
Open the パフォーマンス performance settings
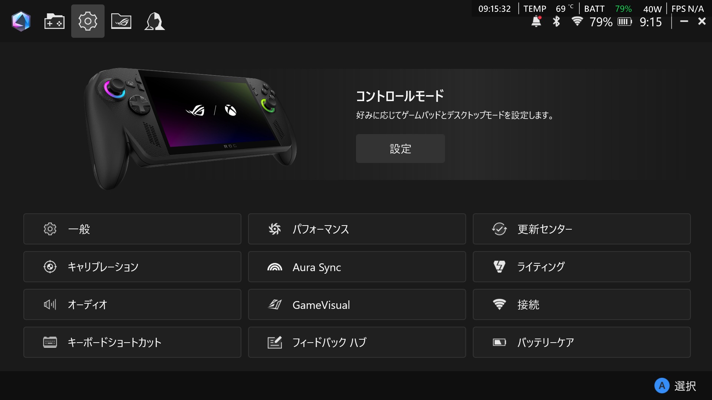[x=357, y=229]
